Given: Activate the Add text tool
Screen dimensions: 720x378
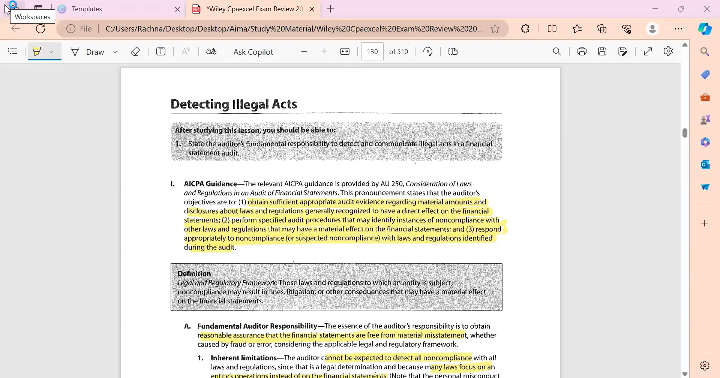Looking at the screenshot, I should coord(161,51).
